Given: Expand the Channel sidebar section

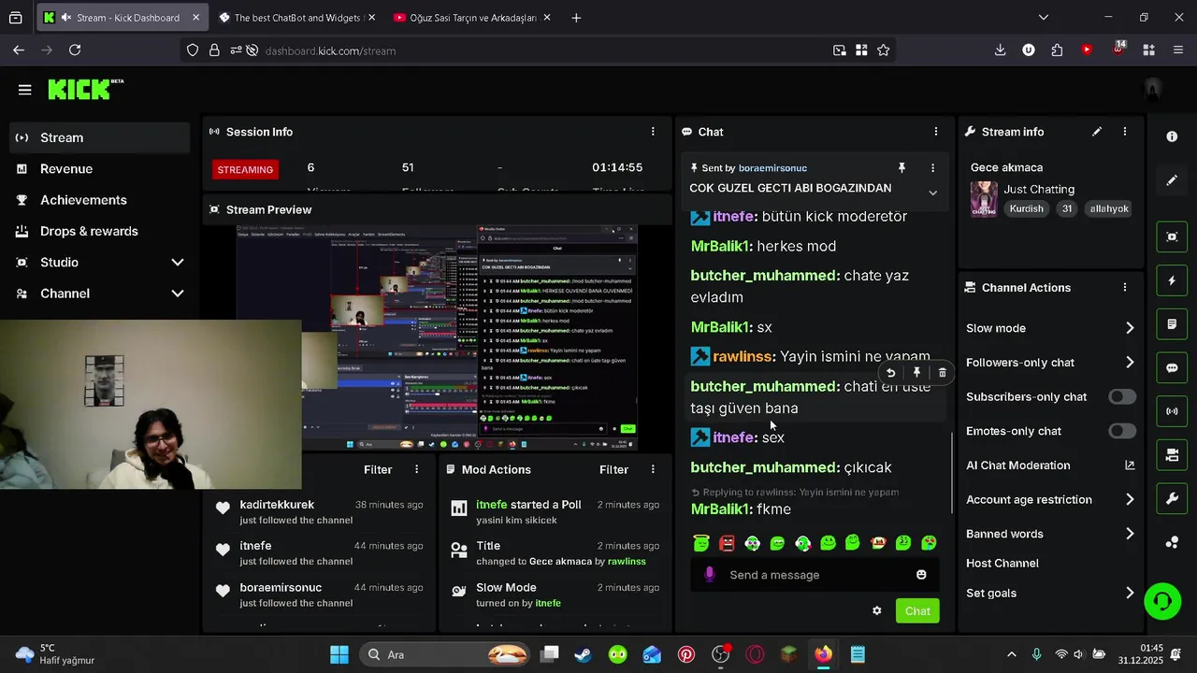Looking at the screenshot, I should (178, 294).
